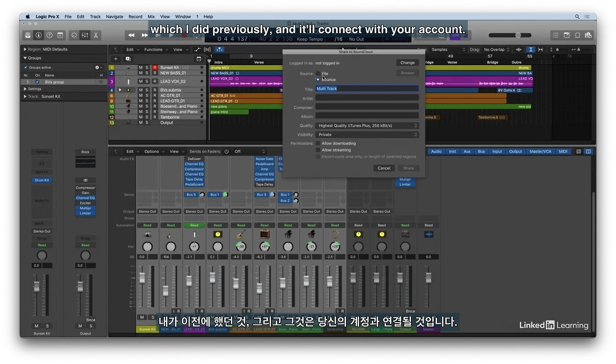Screen dimensions: 616x364
Task: Toggle the Groups active checkbox
Action: click(26, 67)
